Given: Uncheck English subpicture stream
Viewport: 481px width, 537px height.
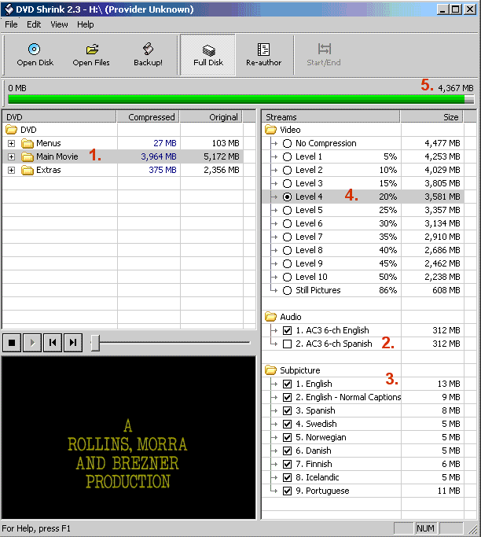Looking at the screenshot, I should point(287,384).
